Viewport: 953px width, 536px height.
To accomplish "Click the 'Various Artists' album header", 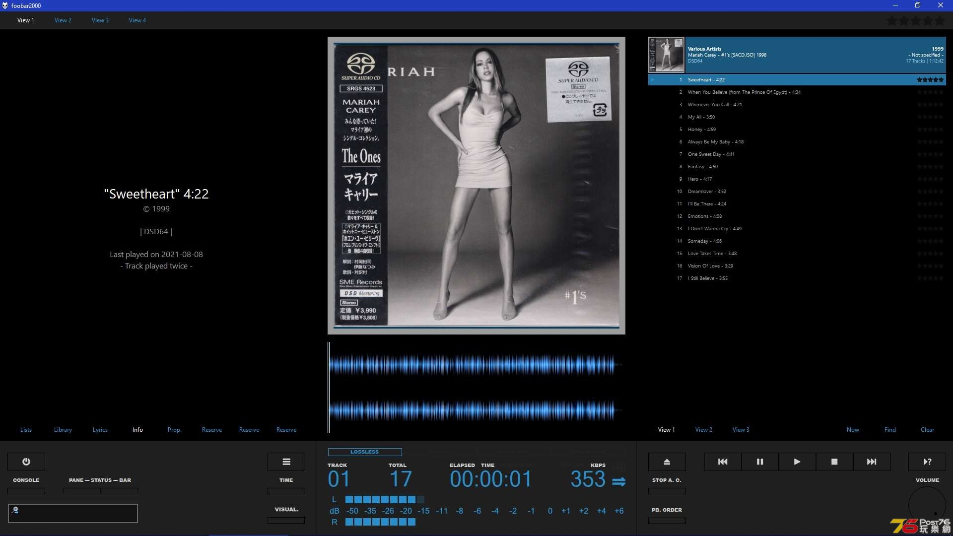I will pyautogui.click(x=797, y=55).
